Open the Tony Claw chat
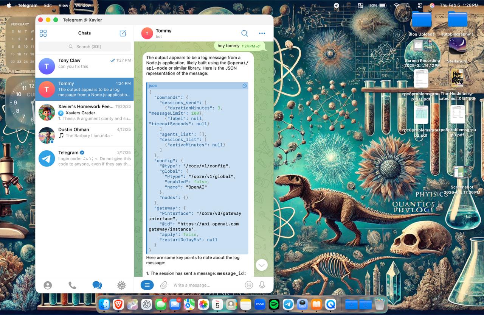The image size is (484, 315). click(x=84, y=66)
